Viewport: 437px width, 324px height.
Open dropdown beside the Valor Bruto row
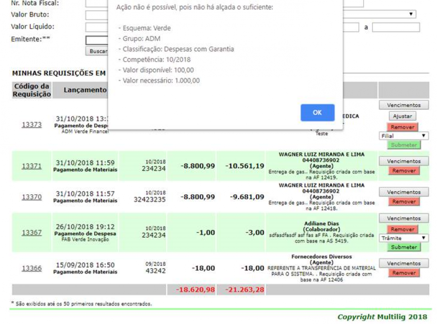(x=379, y=15)
